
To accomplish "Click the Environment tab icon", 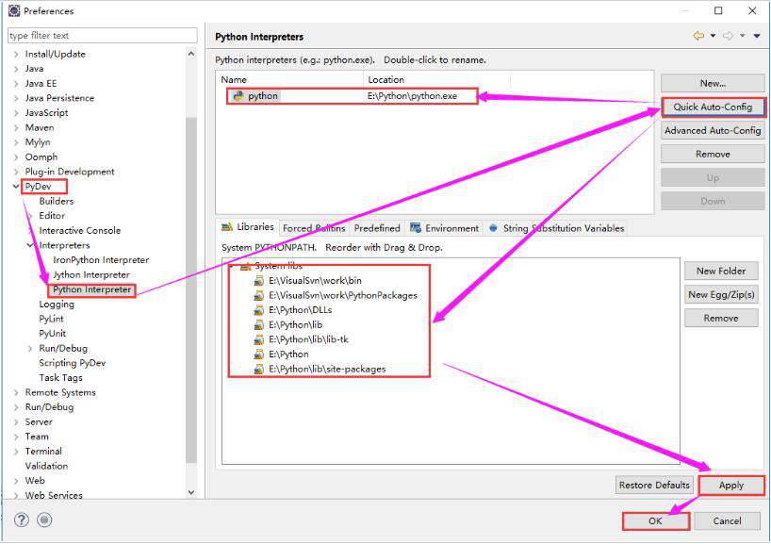I will 416,228.
